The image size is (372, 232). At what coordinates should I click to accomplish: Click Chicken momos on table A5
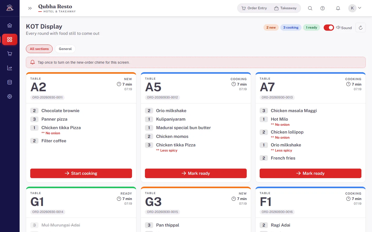pyautogui.click(x=172, y=136)
